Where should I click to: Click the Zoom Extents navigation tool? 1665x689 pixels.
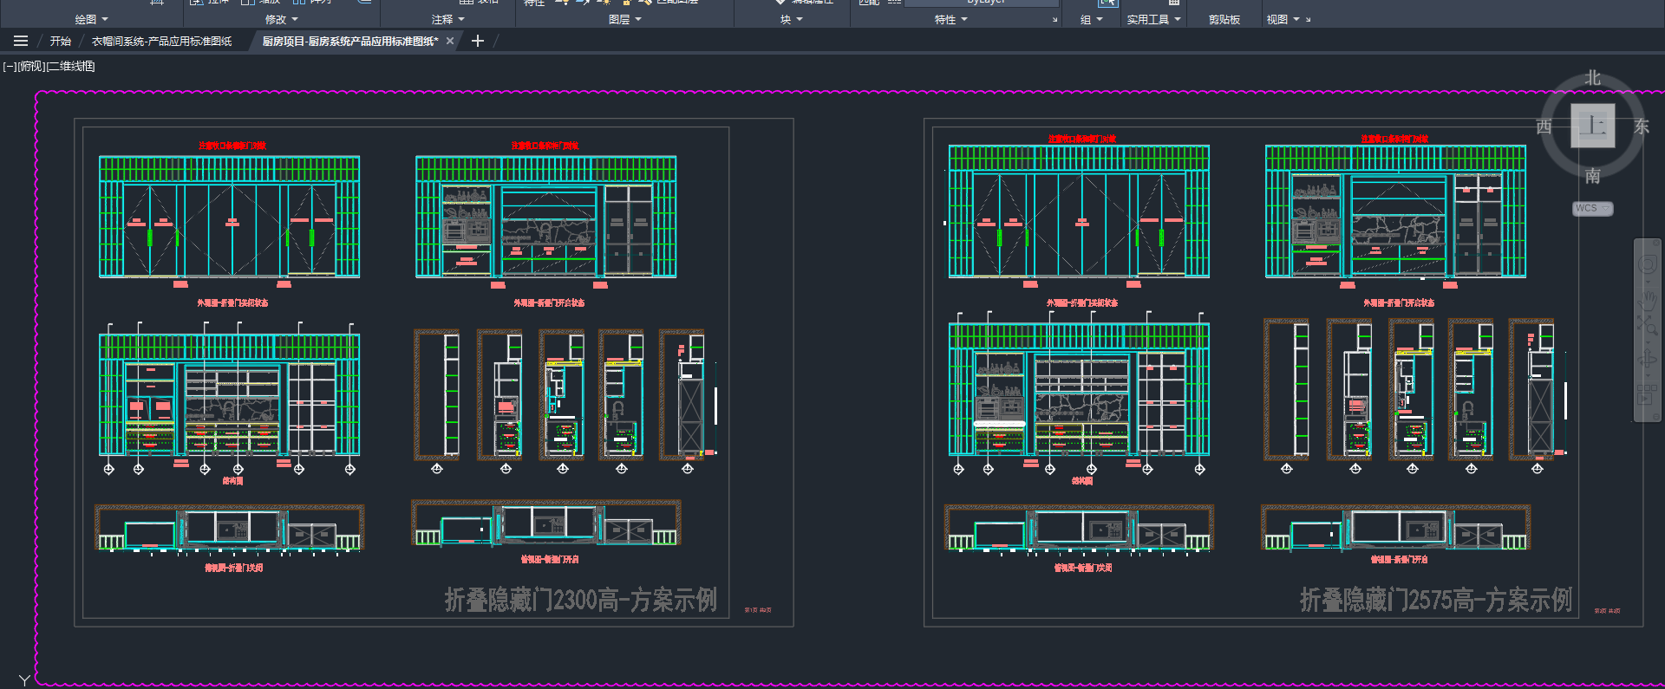tap(1648, 325)
